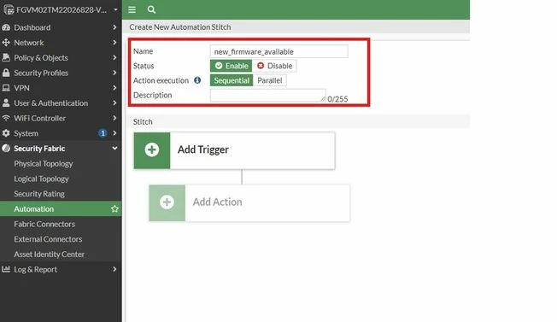Click the Stitch section heading

143,122
